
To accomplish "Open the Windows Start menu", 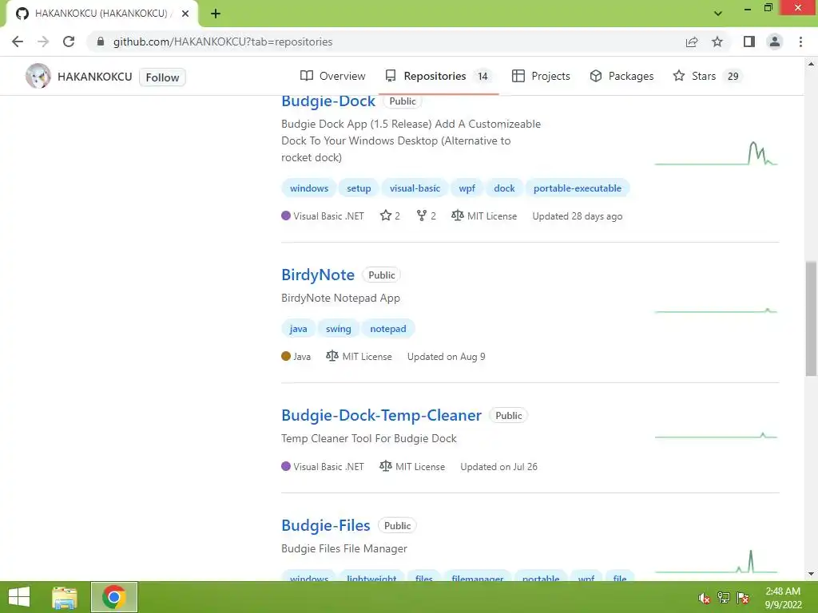I will pyautogui.click(x=19, y=597).
